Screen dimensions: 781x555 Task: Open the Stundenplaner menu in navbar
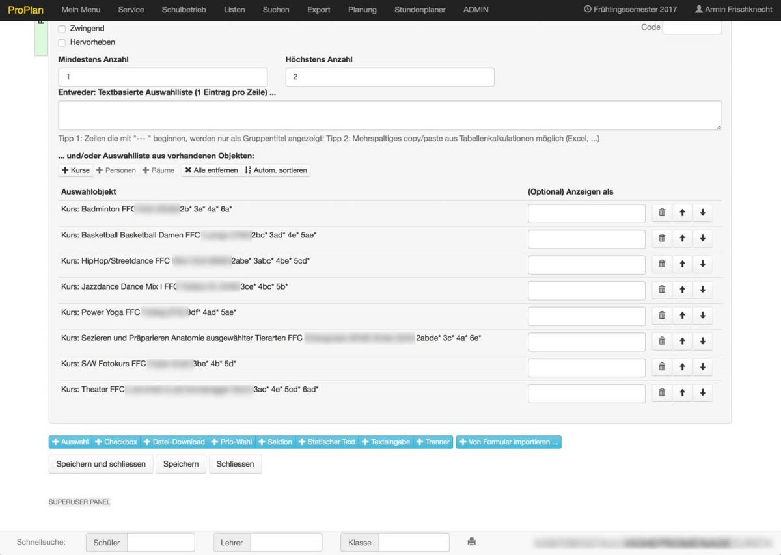click(420, 10)
